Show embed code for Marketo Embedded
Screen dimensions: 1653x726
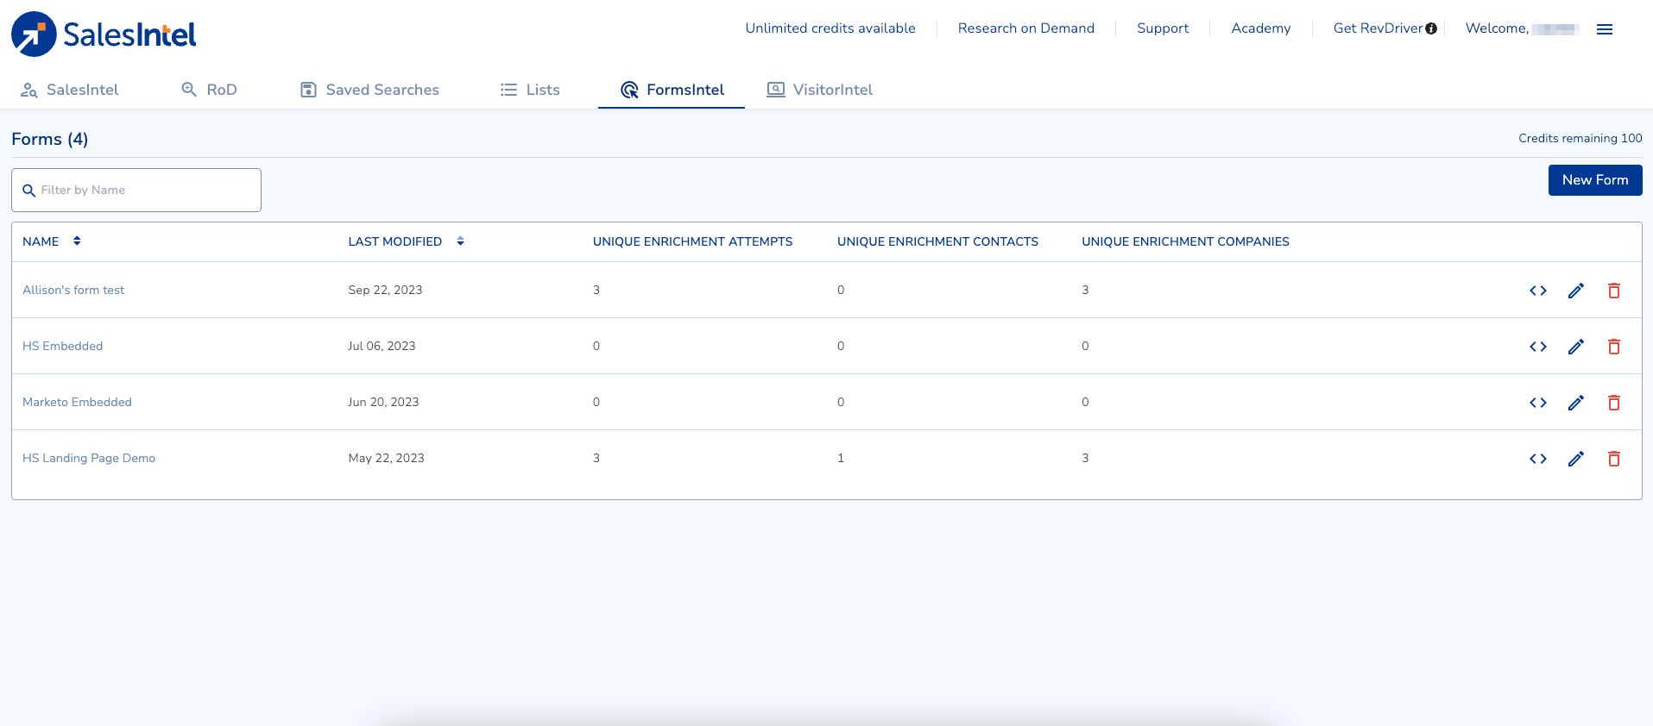coord(1537,403)
